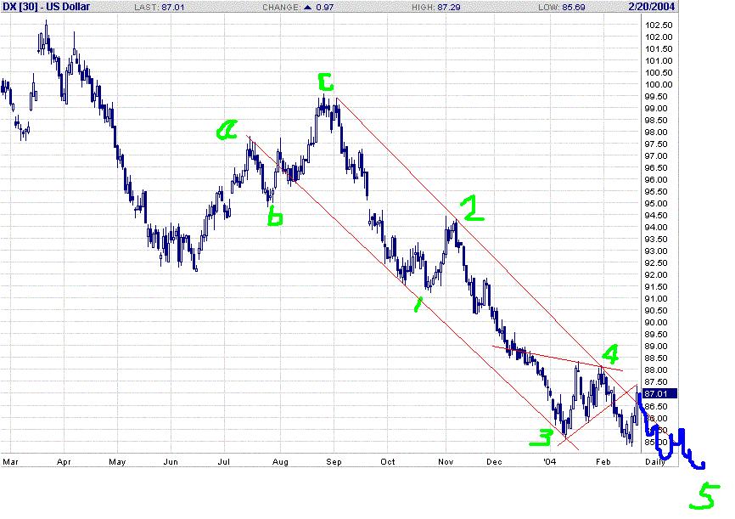Click the 100.00 price axis label

(x=659, y=84)
